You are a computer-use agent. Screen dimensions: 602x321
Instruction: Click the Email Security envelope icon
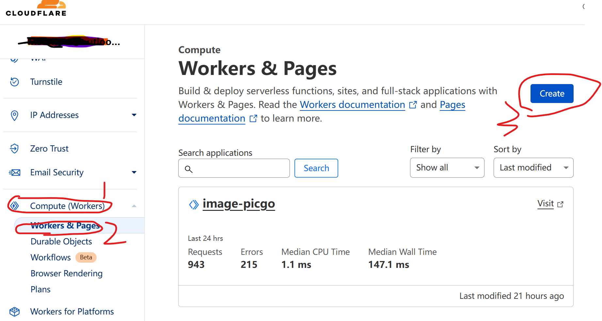click(x=14, y=172)
